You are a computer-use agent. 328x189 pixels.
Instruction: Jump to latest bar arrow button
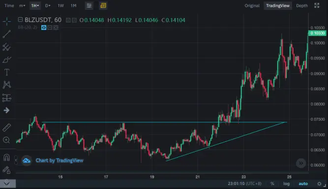point(301,163)
